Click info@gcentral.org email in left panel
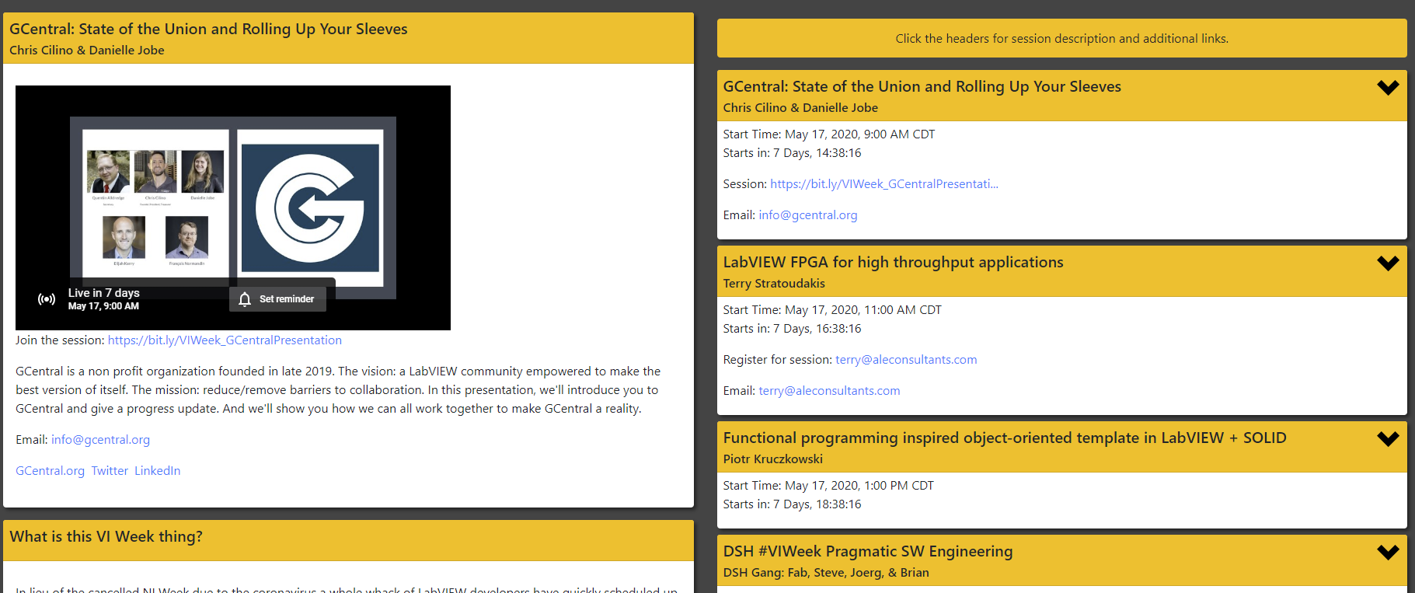Image resolution: width=1415 pixels, height=593 pixels. [x=100, y=440]
